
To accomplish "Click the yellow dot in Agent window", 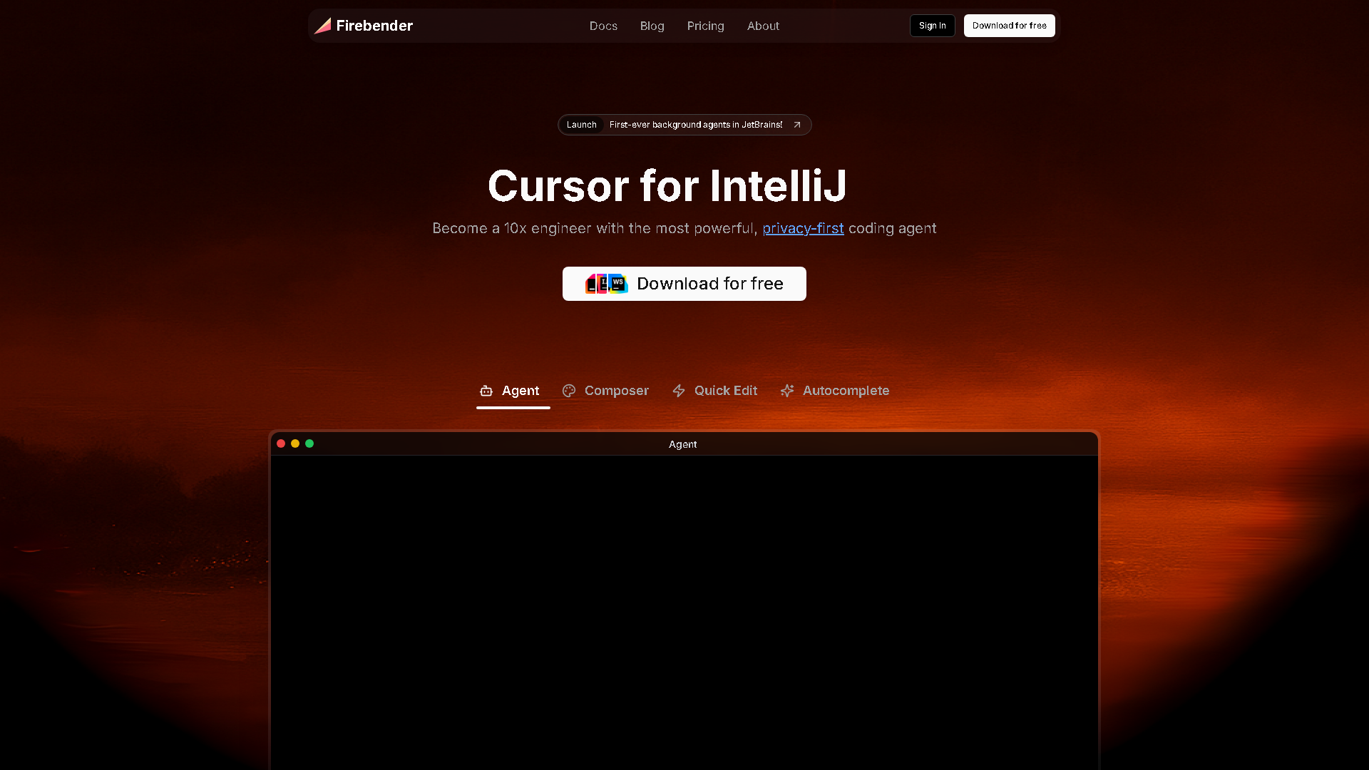I will click(295, 443).
